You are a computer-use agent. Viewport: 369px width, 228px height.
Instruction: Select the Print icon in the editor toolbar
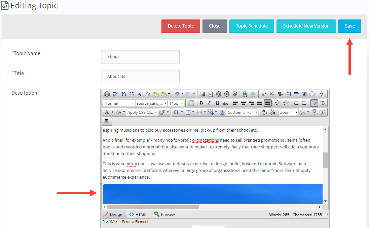[x=107, y=94]
